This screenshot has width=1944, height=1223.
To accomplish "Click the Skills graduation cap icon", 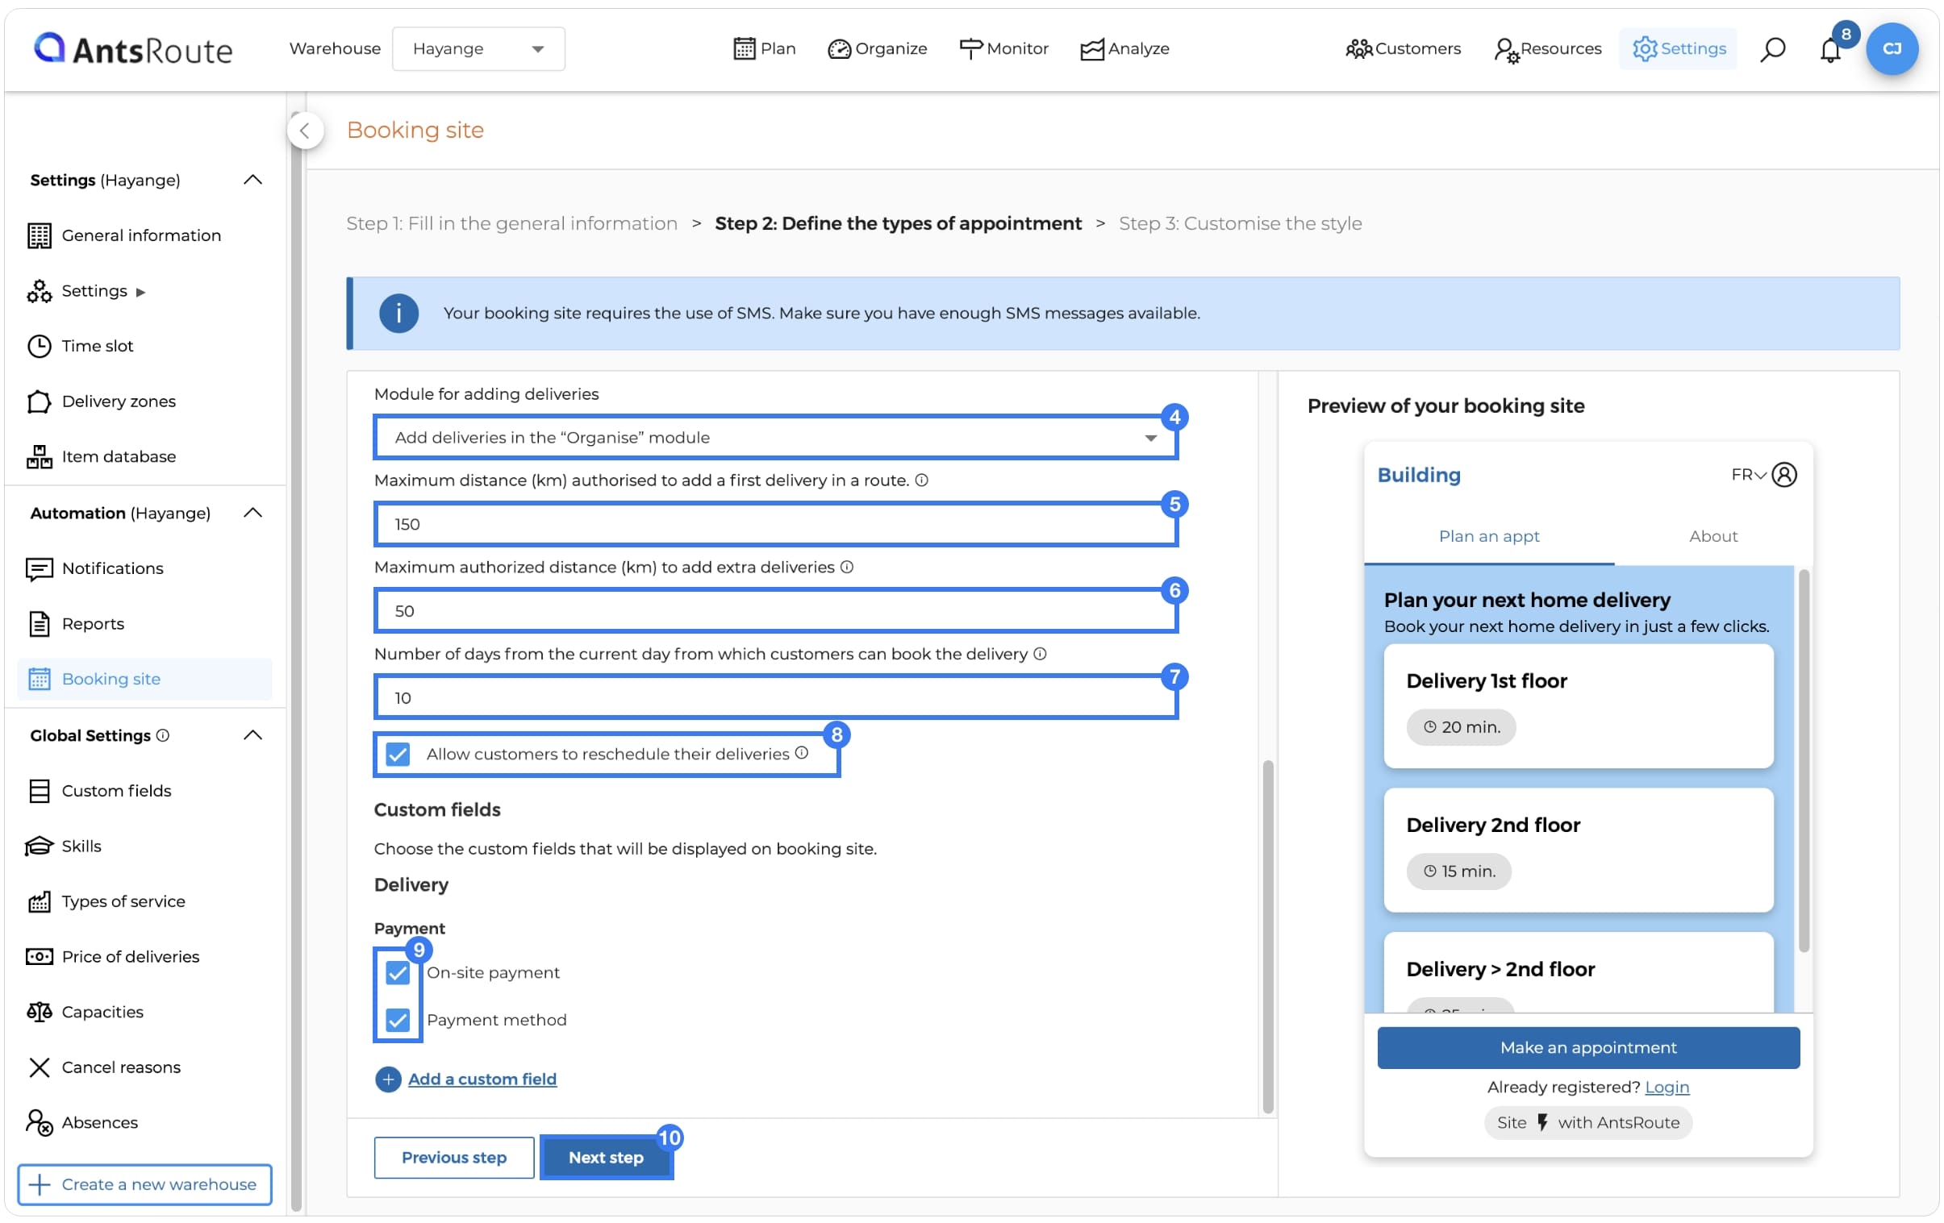I will [39, 847].
